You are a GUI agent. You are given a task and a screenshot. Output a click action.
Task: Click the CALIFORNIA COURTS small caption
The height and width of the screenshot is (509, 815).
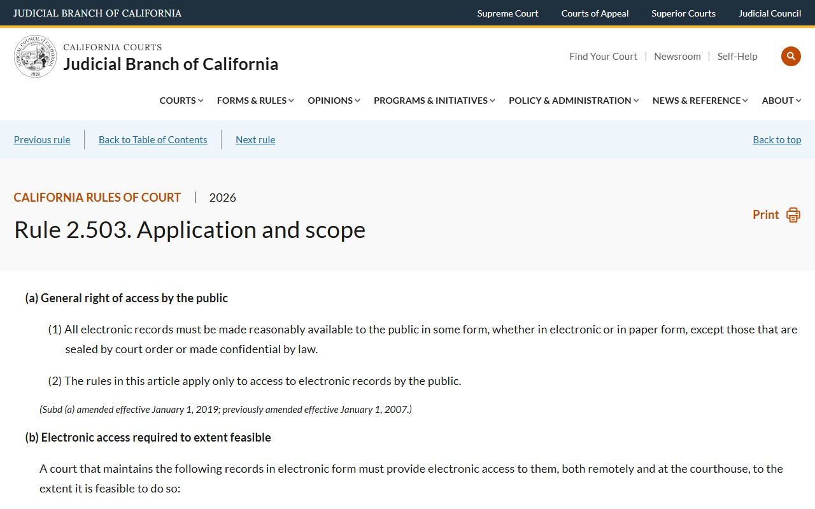pos(113,47)
